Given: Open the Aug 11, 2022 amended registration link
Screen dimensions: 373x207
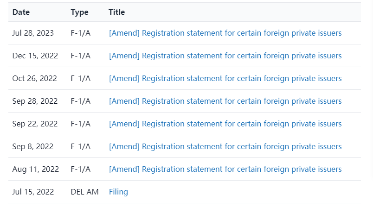Looking at the screenshot, I should 225,169.
